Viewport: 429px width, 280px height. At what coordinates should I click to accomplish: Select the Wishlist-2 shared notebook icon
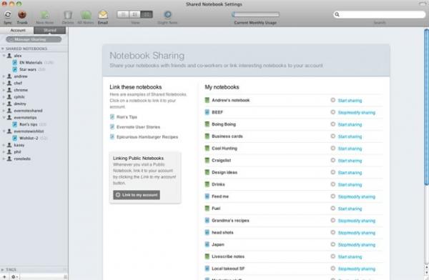click(x=15, y=138)
